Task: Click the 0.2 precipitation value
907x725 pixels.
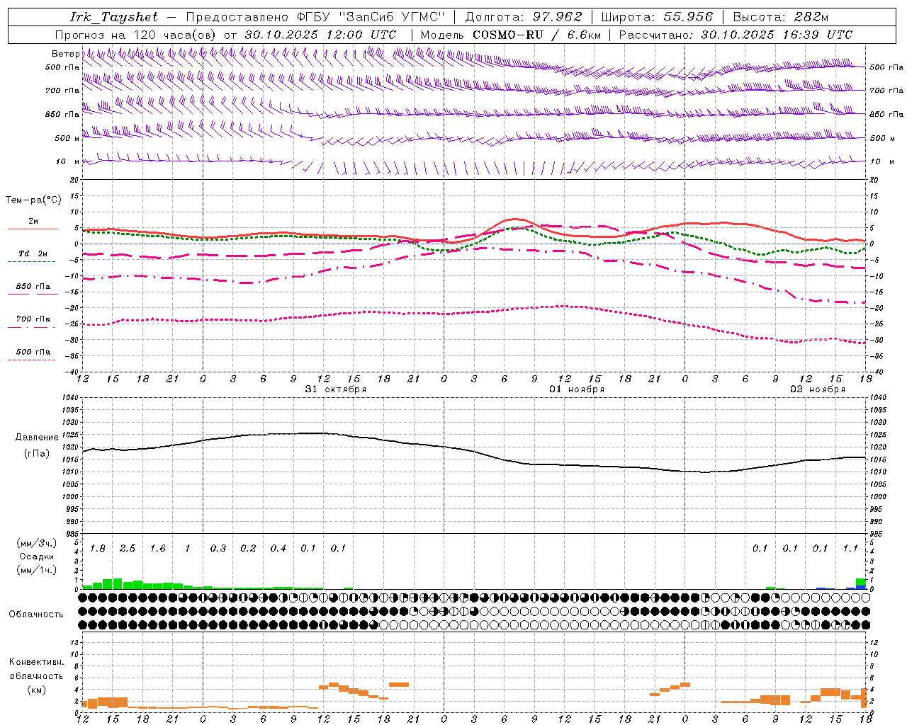Action: (x=248, y=549)
